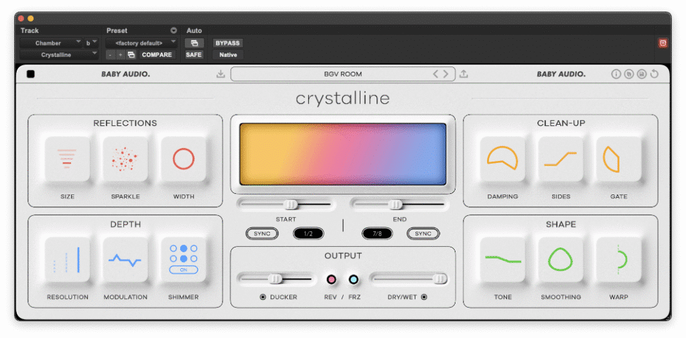
Task: Open the End 7/8 note value selector
Action: tap(377, 233)
